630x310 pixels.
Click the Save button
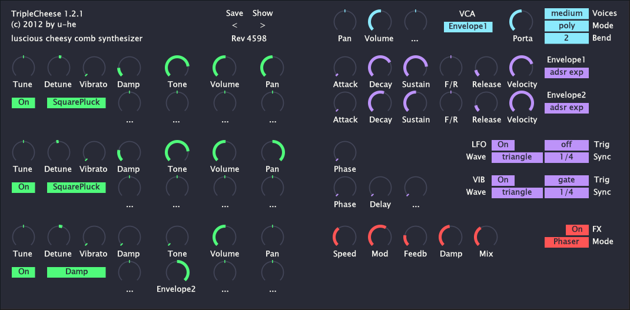[234, 14]
